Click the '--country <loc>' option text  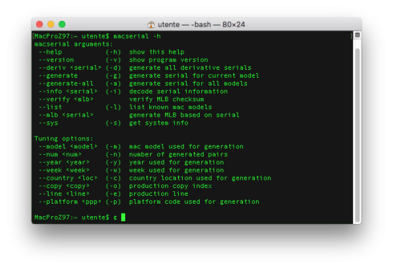tap(68, 178)
